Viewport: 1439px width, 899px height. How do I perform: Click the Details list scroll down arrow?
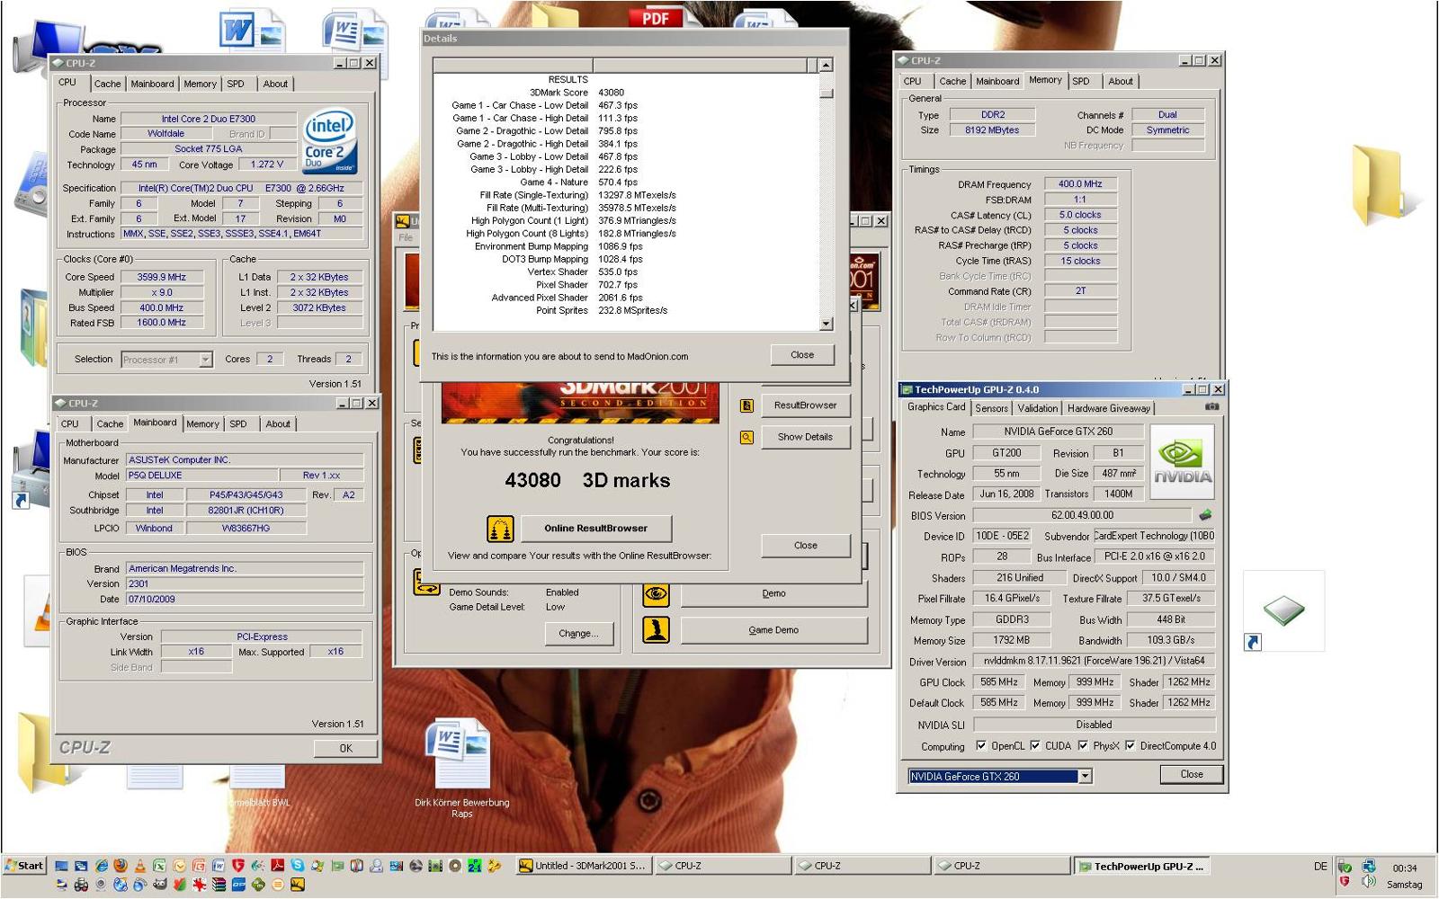coord(826,324)
